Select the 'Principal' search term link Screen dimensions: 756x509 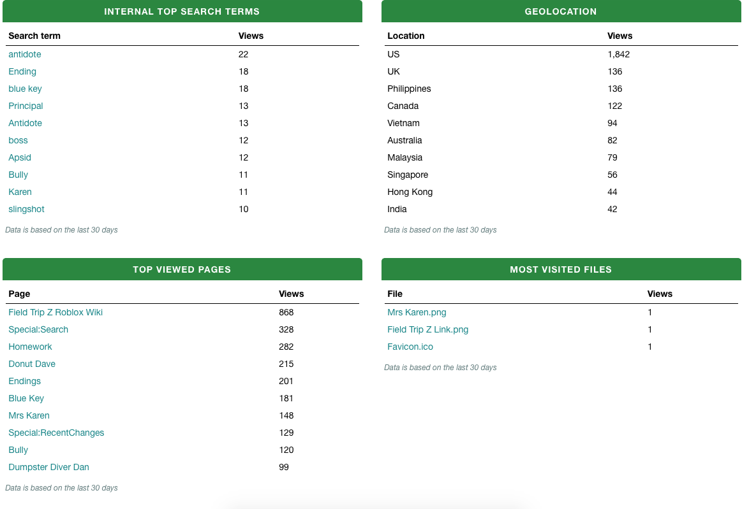[x=26, y=106]
